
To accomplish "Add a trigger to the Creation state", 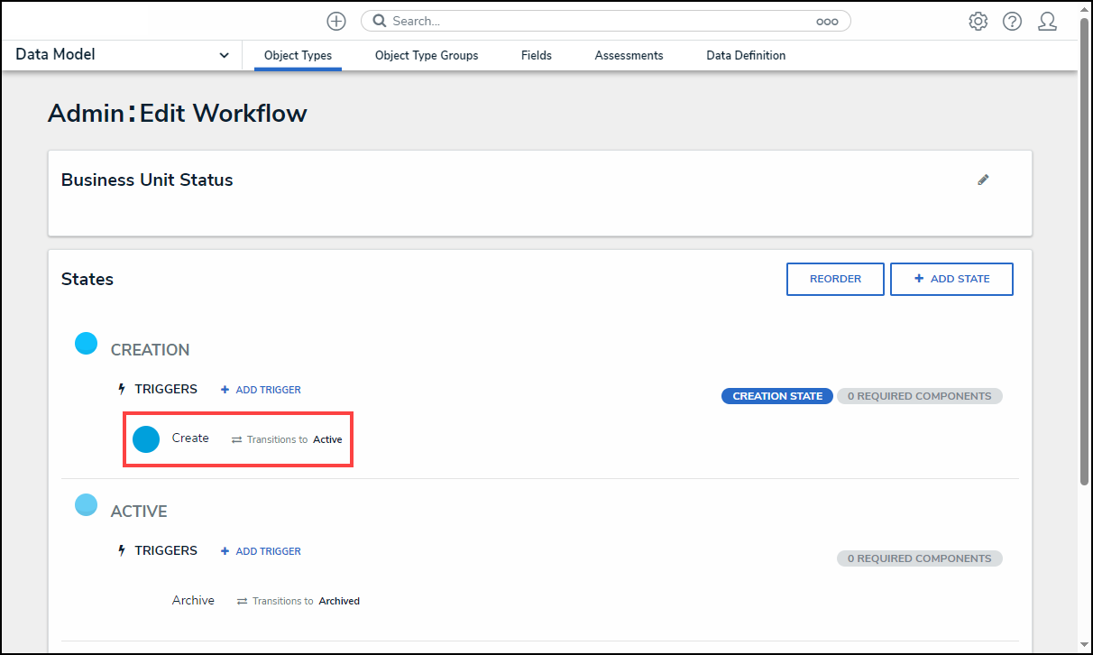I will (x=261, y=390).
